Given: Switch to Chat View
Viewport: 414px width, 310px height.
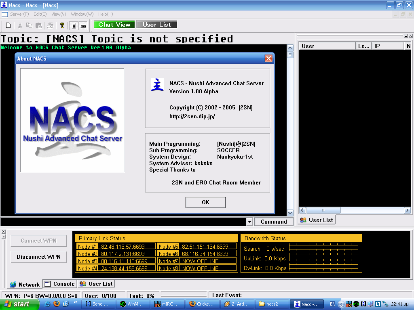Looking at the screenshot, I should point(114,25).
